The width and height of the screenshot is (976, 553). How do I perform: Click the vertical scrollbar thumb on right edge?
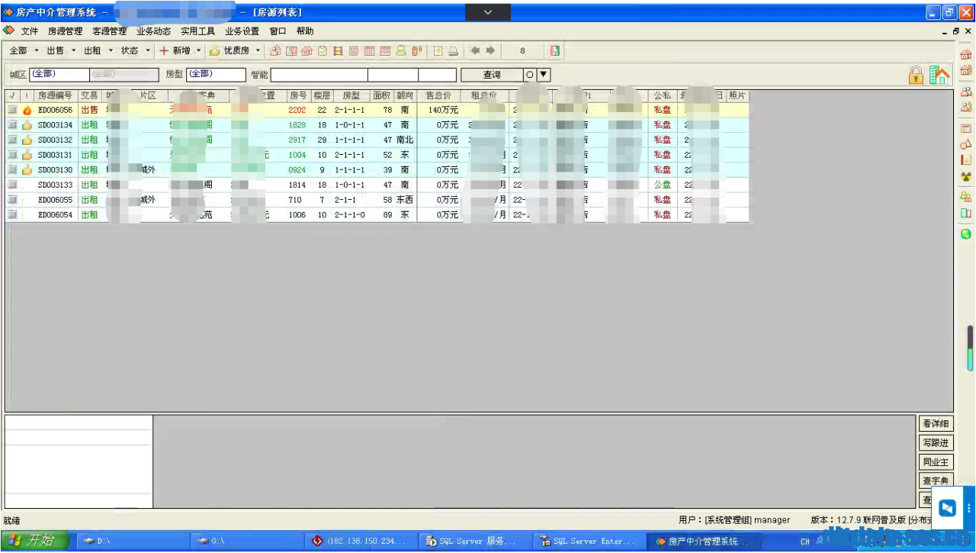(x=971, y=348)
